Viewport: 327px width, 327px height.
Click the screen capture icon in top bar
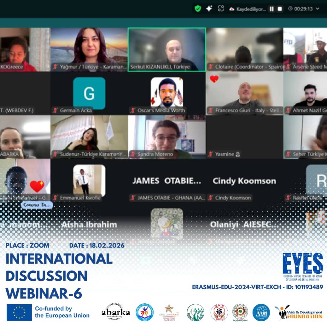click(221, 9)
